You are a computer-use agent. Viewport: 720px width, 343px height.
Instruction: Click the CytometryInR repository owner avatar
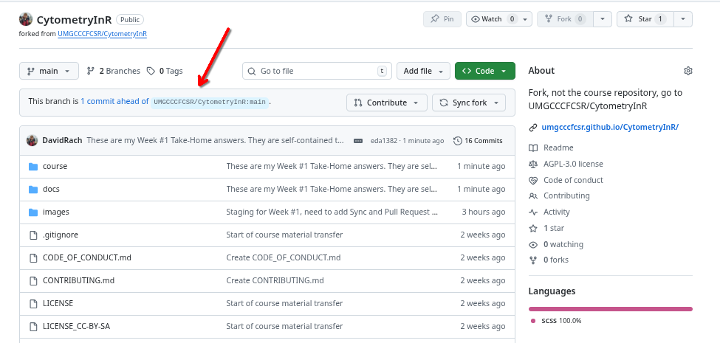[26, 19]
